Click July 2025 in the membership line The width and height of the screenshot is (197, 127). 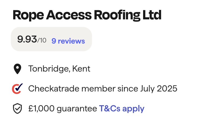click(x=159, y=89)
